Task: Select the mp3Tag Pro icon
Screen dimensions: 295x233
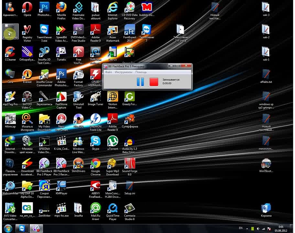Action: (10, 98)
